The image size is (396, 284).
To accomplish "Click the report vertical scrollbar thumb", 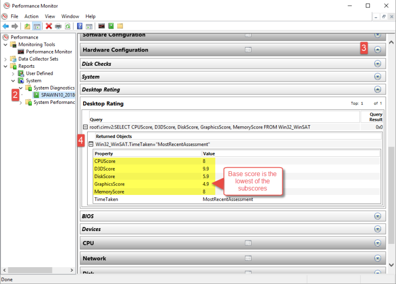I will [x=392, y=195].
